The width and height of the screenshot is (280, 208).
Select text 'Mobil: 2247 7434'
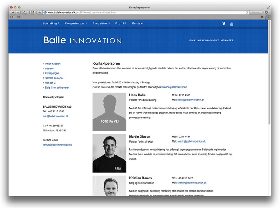(x=181, y=137)
